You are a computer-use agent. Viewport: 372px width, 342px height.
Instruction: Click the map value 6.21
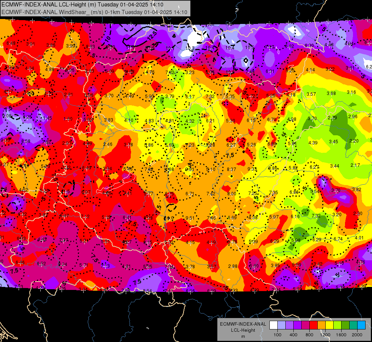tap(210, 121)
